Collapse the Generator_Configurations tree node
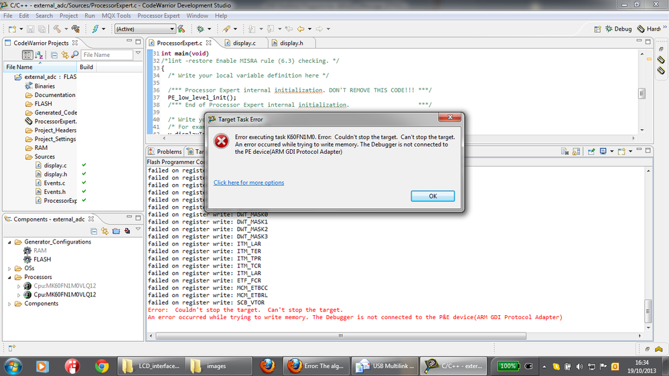The image size is (669, 376). [9, 242]
